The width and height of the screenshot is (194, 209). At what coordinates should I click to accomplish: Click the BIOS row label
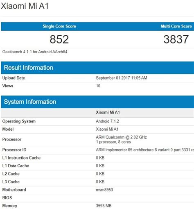[x=7, y=198]
